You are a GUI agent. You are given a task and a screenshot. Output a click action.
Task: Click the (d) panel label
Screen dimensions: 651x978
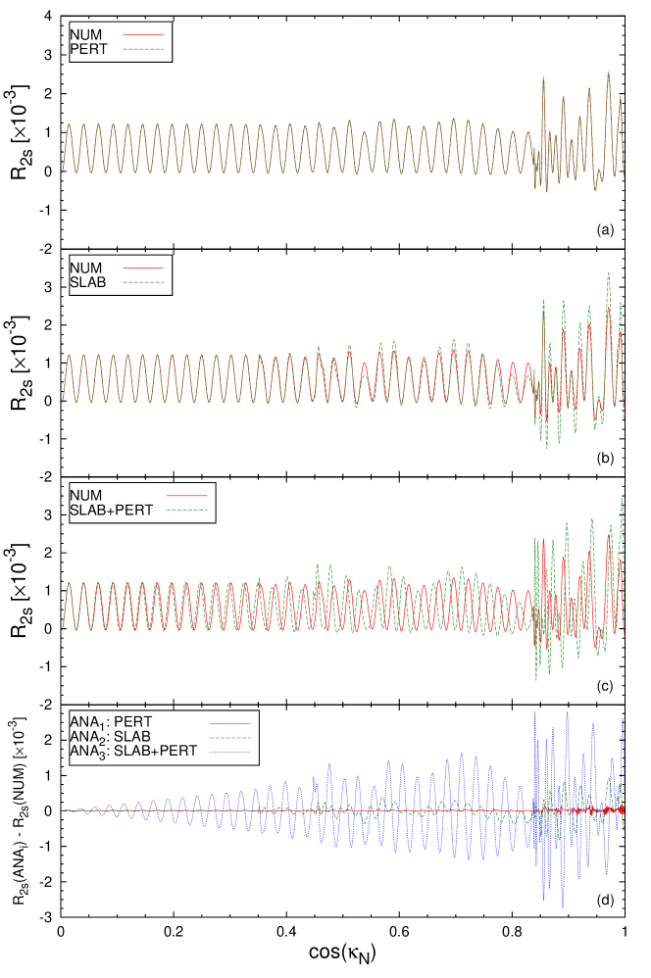[x=605, y=900]
